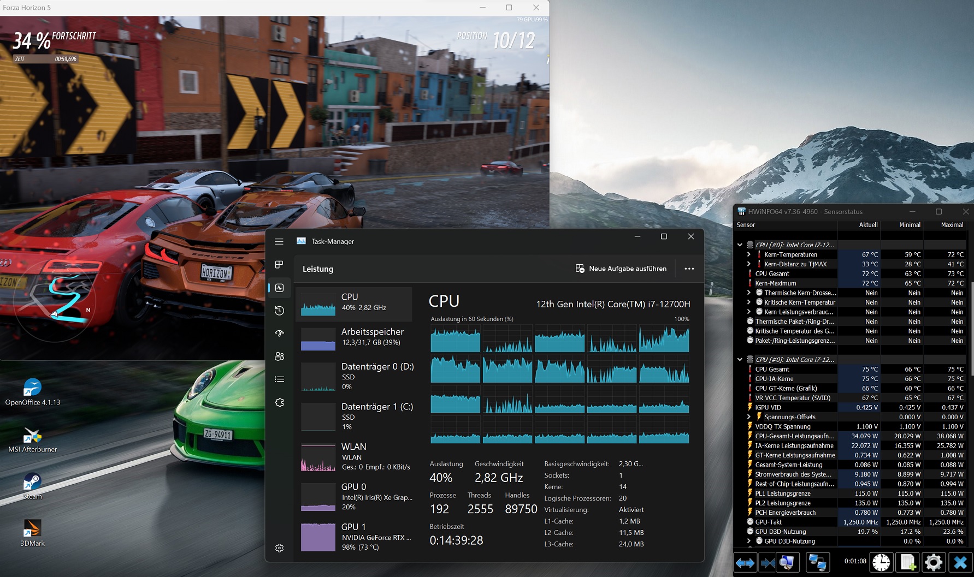Open 3DMark desktop shortcut

pos(32,534)
